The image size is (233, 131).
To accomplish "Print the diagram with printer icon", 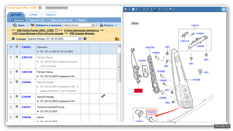I will (156, 9).
